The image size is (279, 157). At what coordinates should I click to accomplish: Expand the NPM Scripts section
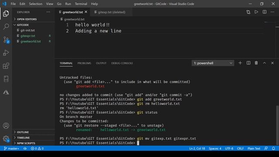tap(34, 143)
